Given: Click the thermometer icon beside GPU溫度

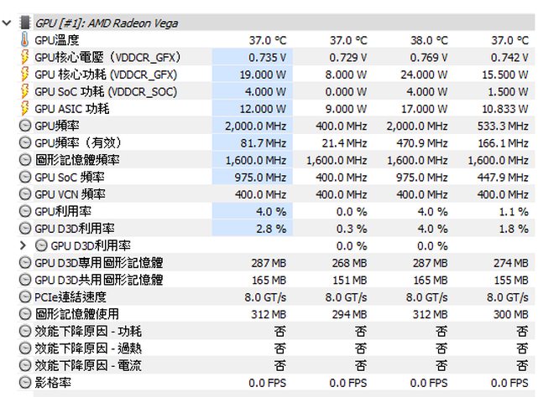Looking at the screenshot, I should [24, 39].
